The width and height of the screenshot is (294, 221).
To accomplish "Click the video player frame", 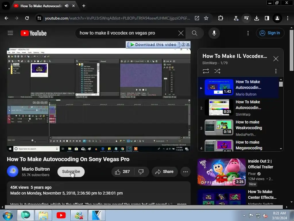I will coord(99,100).
